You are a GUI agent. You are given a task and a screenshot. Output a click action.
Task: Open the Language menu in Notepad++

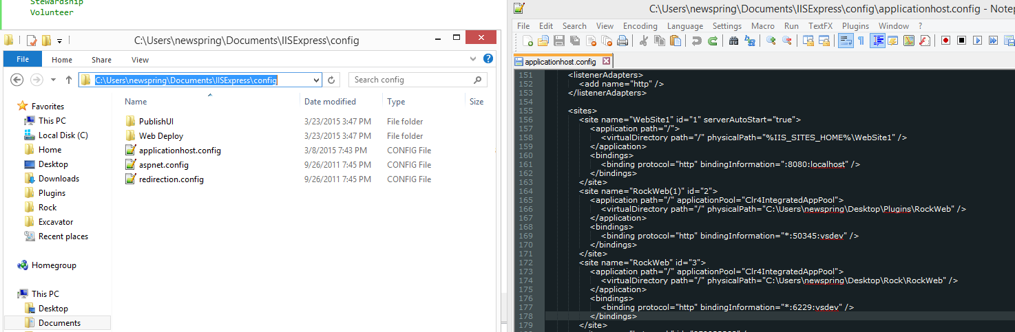pos(685,26)
